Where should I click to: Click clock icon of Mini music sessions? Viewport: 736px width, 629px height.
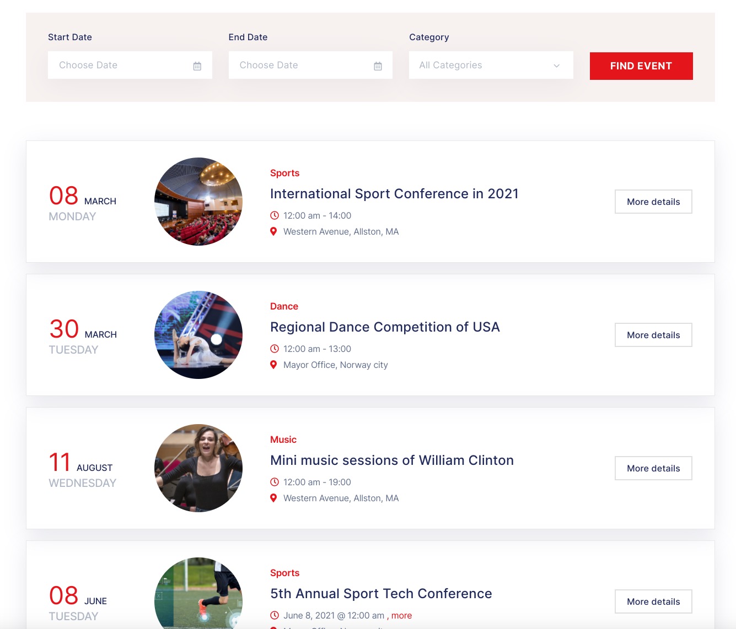point(275,482)
